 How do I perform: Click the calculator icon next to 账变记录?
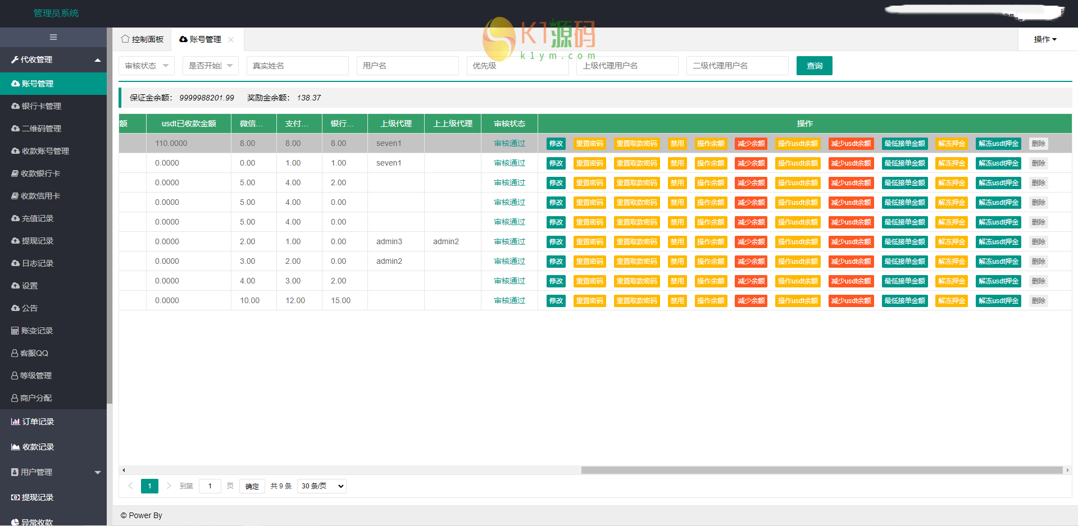pos(15,331)
